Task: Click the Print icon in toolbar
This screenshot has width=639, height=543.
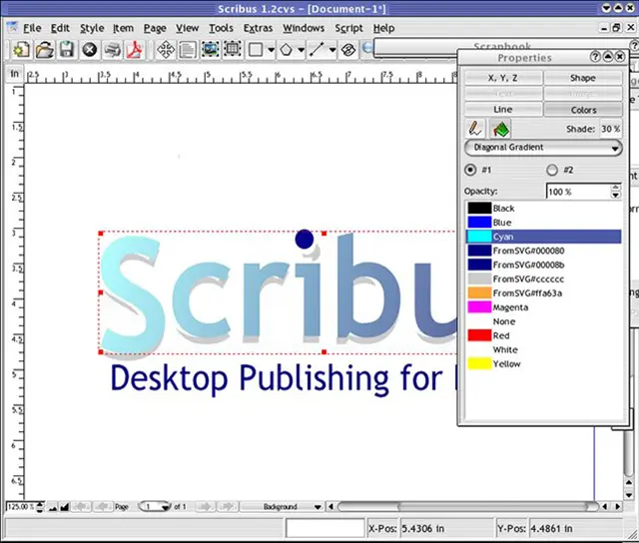Action: tap(113, 49)
